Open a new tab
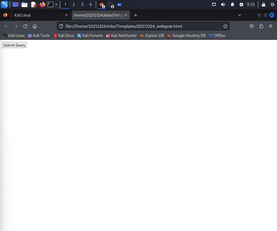Image resolution: width=277 pixels, height=231 pixels. coord(135,15)
